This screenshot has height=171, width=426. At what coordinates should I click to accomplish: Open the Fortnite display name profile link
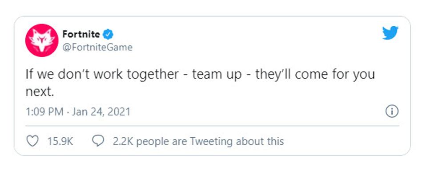click(81, 35)
